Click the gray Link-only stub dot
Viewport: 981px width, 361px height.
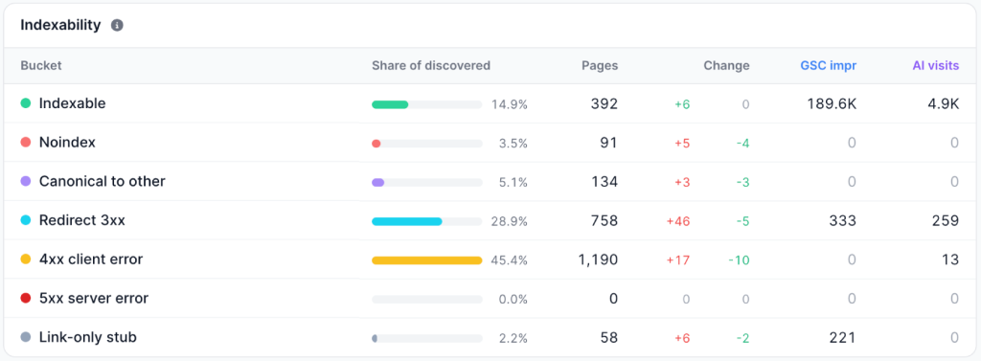[x=26, y=337]
